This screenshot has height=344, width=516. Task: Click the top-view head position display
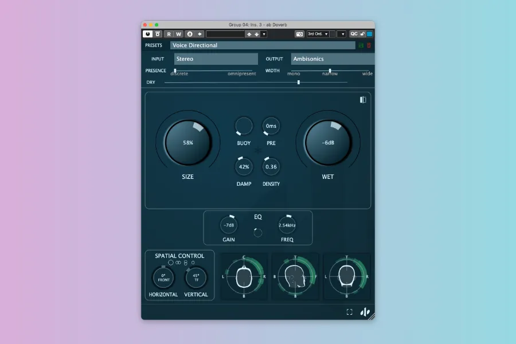coord(244,276)
